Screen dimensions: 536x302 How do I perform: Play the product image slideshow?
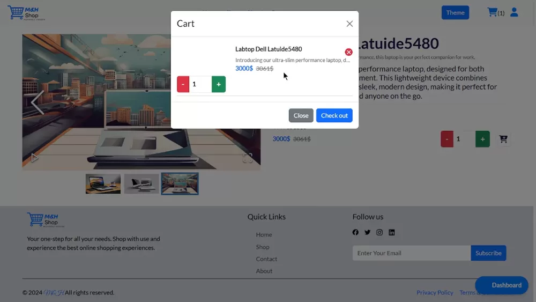tap(34, 158)
